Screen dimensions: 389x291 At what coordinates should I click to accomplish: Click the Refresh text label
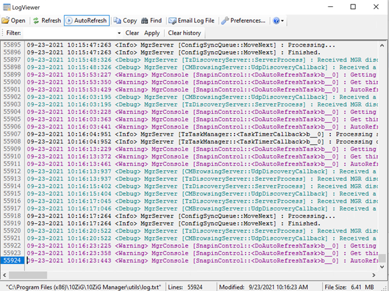point(51,20)
